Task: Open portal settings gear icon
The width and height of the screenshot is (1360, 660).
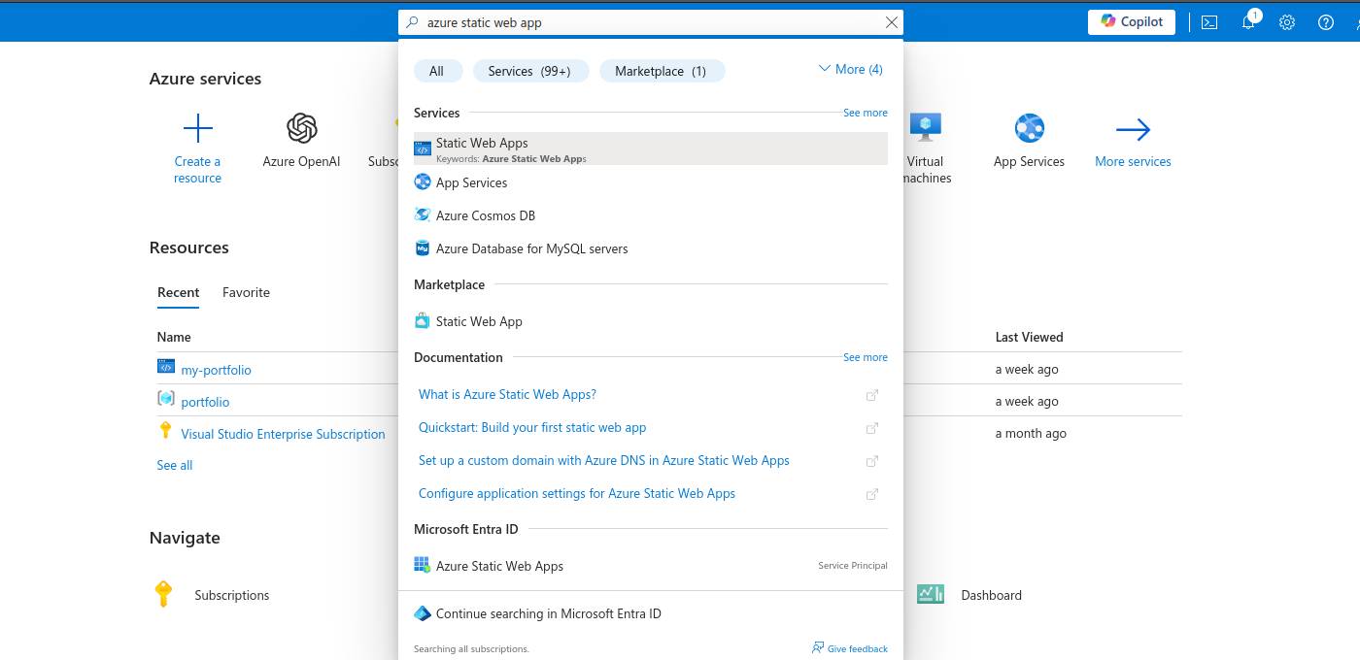Action: click(1287, 22)
